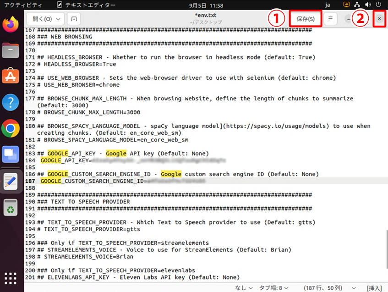The height and width of the screenshot is (292, 388).
Task: Open the Files manager from the dock
Action: click(11, 50)
